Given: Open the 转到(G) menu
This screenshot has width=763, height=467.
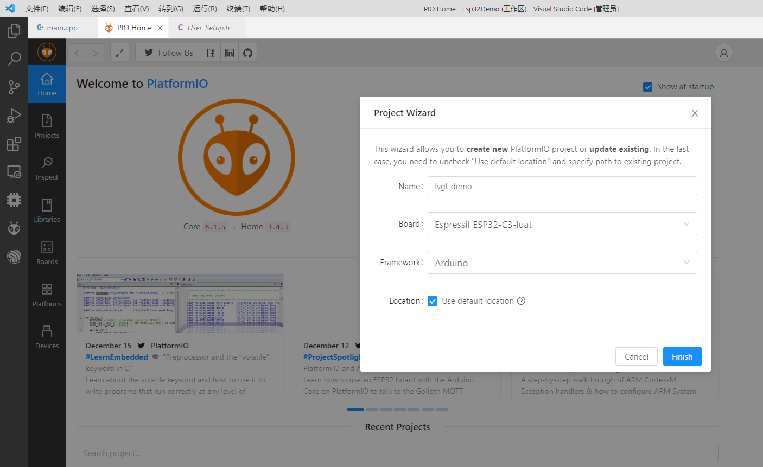Looking at the screenshot, I should coord(171,9).
